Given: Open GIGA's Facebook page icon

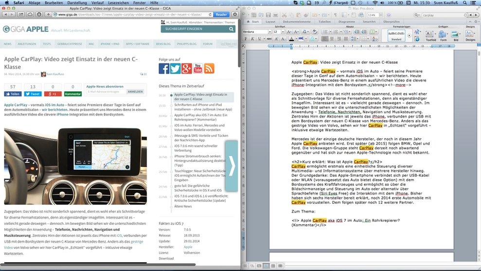Looking at the screenshot, I should point(164,69).
